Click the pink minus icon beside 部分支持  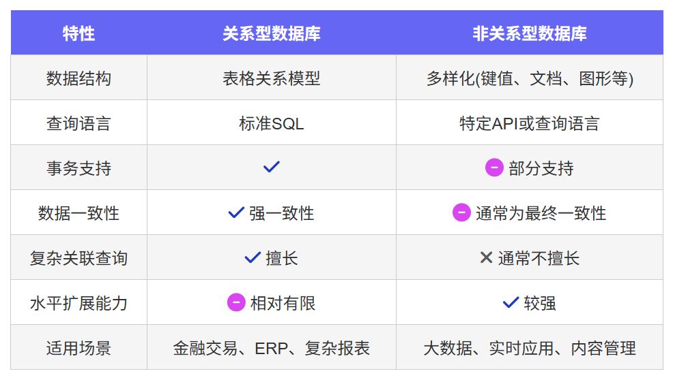pos(494,168)
